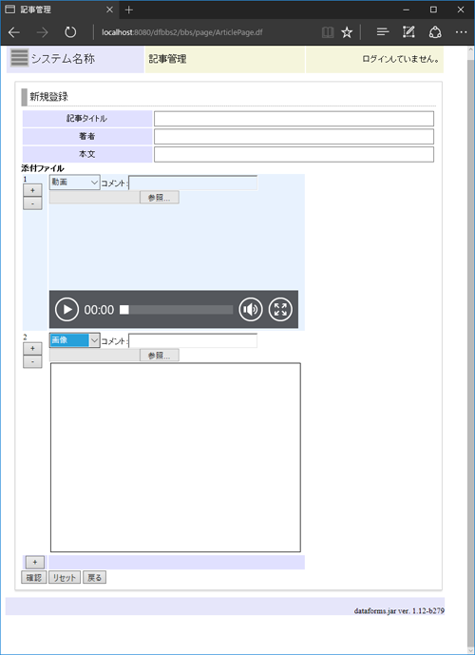Click the bottom plus button to append attachment

coord(35,562)
